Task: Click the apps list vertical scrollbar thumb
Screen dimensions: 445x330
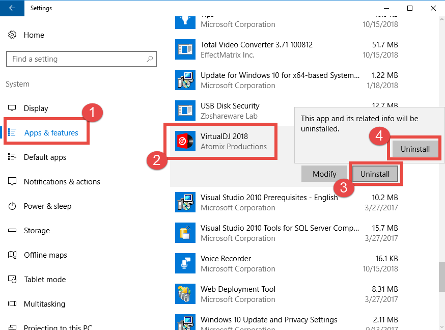Action: pyautogui.click(x=441, y=277)
